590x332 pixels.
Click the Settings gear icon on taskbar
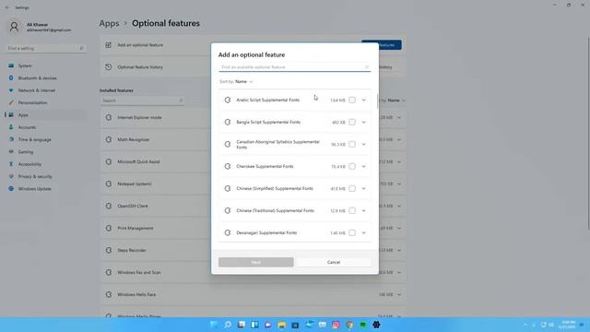point(376,325)
